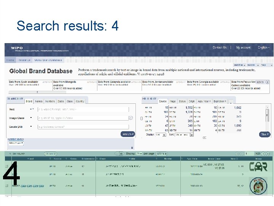Tick the checkbox of the DAKKO CAR row
Image resolution: width=274 pixels, height=206 pixels.
point(6,186)
